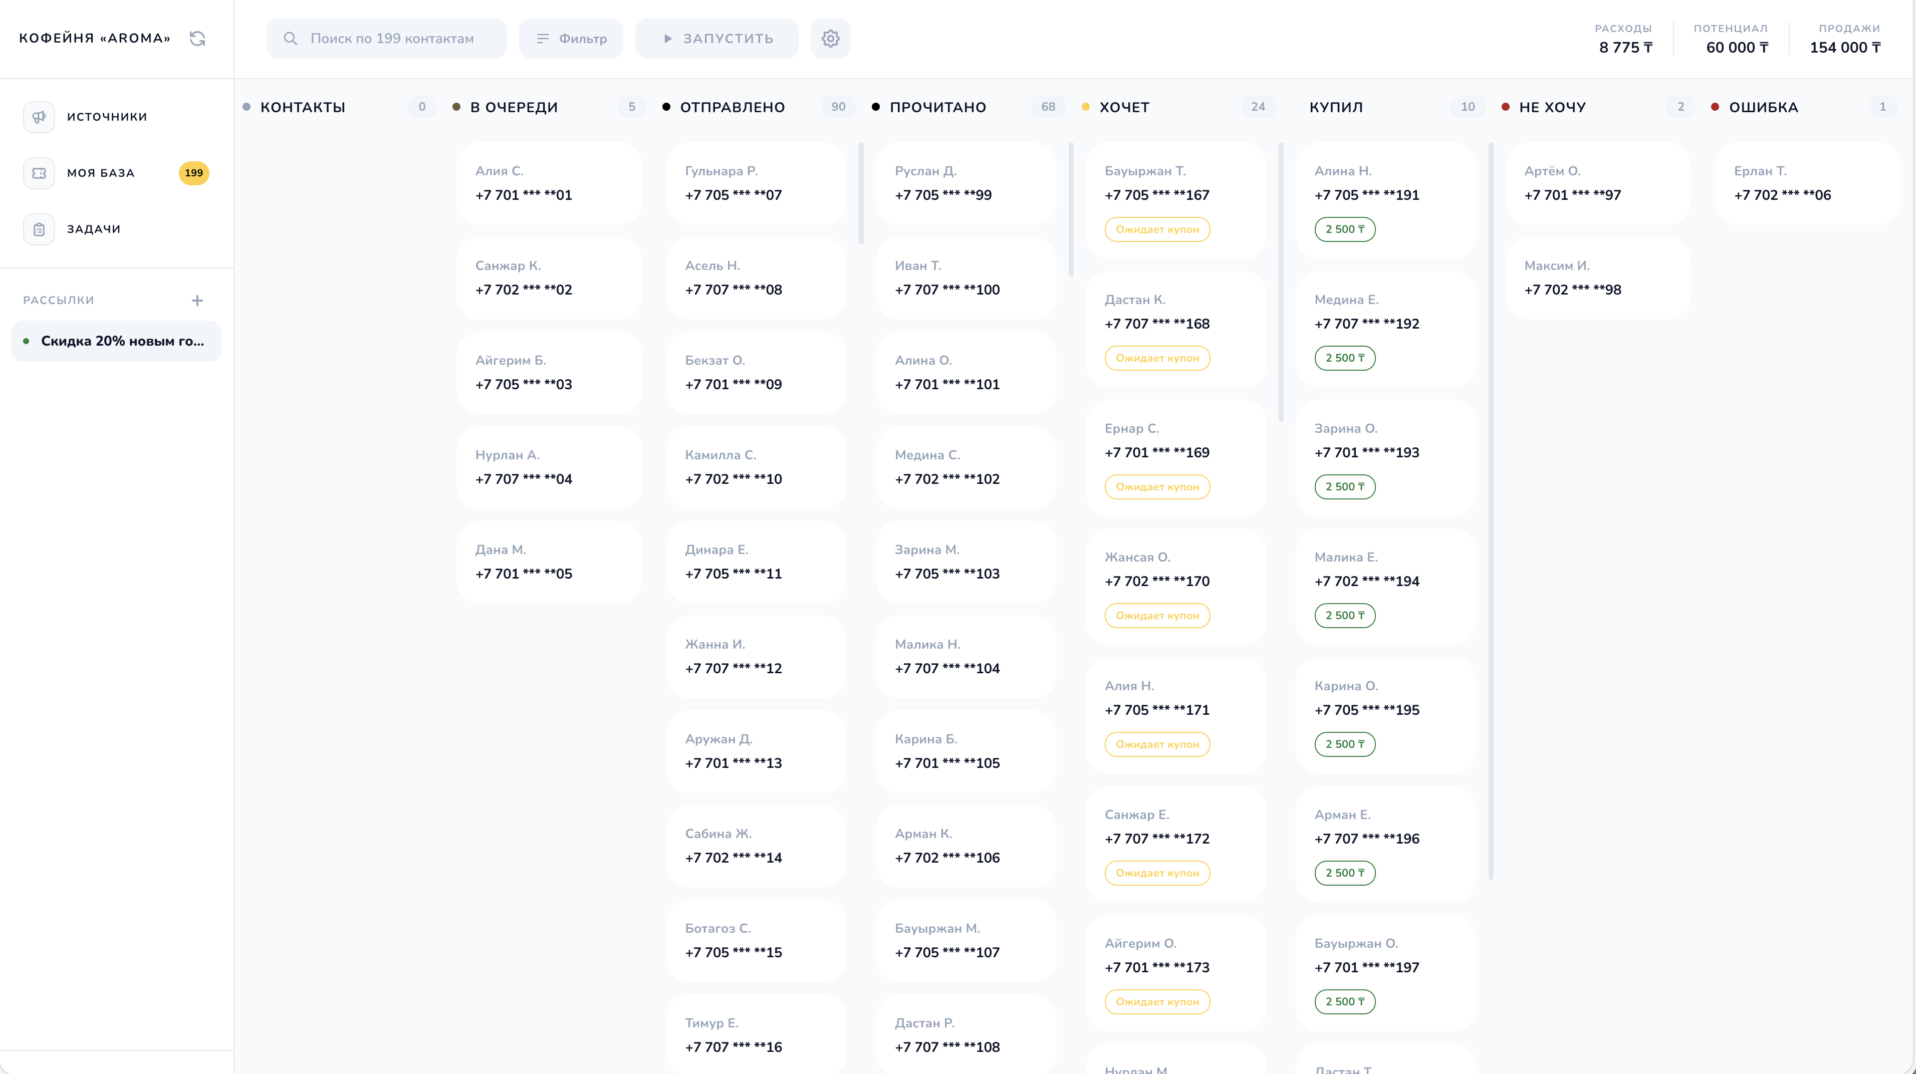This screenshot has width=1916, height=1074.
Task: Open the Ернар С. contact card
Action: point(1176,458)
